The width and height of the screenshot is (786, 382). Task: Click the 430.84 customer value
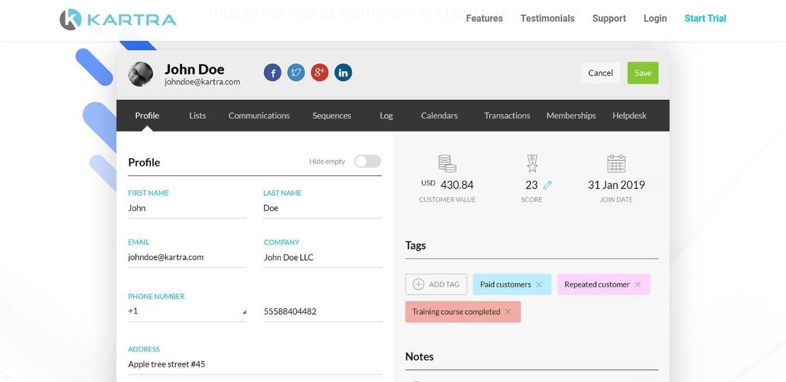tap(457, 185)
